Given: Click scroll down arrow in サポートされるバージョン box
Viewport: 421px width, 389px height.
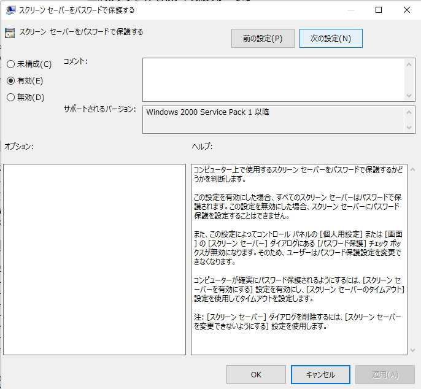Looking at the screenshot, I should pyautogui.click(x=409, y=128).
